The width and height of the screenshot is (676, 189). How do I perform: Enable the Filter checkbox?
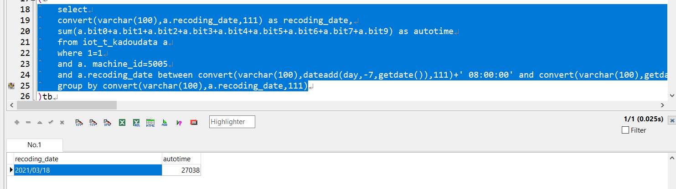625,130
